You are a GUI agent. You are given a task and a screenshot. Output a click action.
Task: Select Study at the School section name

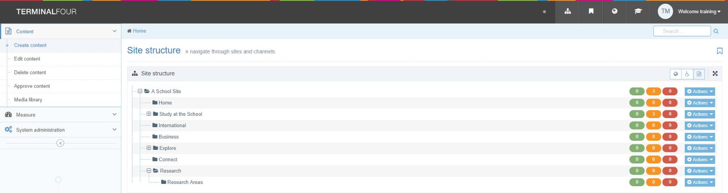tap(181, 114)
